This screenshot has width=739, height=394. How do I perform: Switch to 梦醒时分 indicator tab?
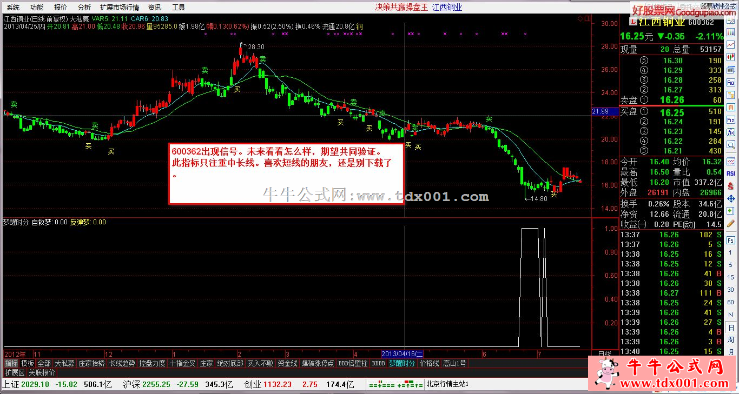click(403, 363)
